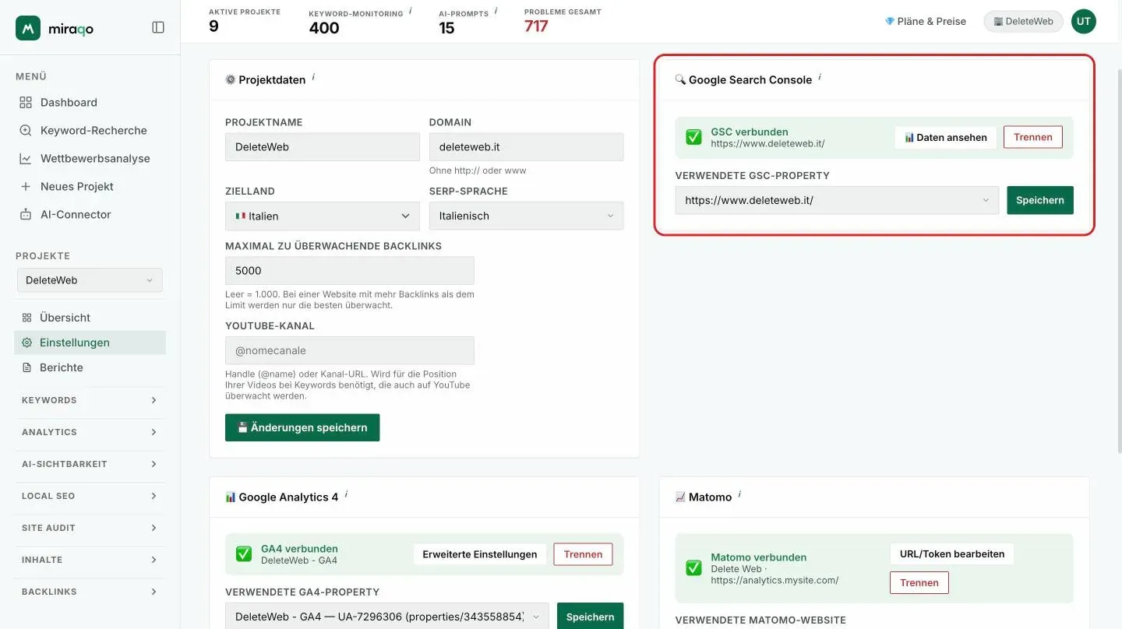Click the Wettbewerbsanalyse chart icon
1122x629 pixels.
pos(26,158)
